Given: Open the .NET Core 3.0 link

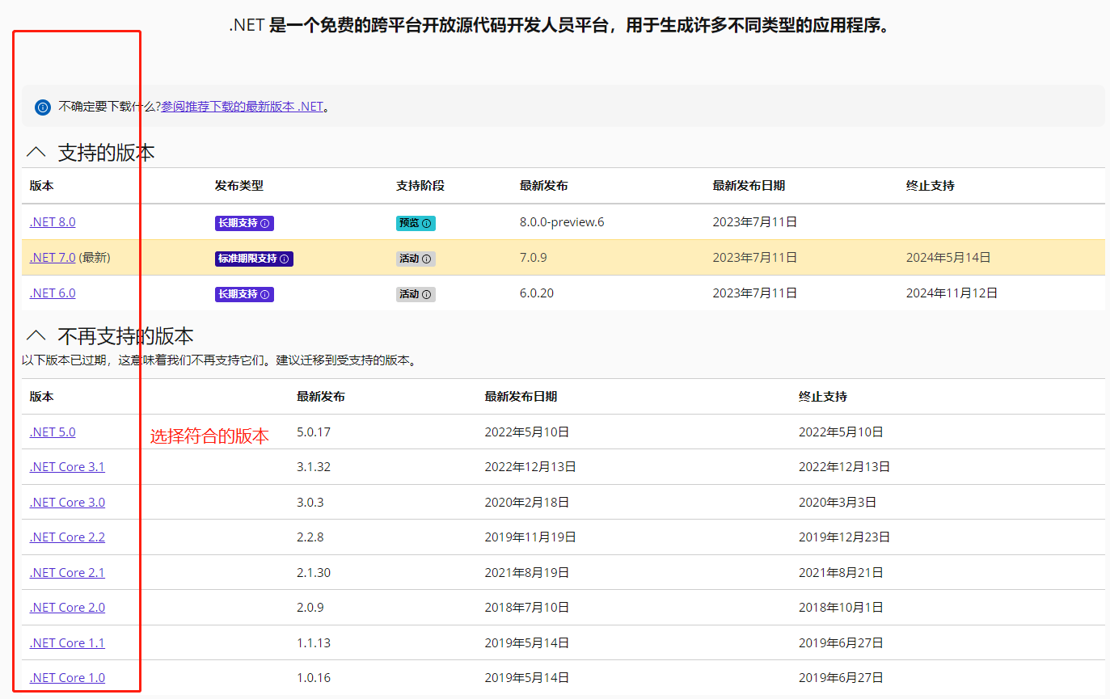Looking at the screenshot, I should click(67, 503).
